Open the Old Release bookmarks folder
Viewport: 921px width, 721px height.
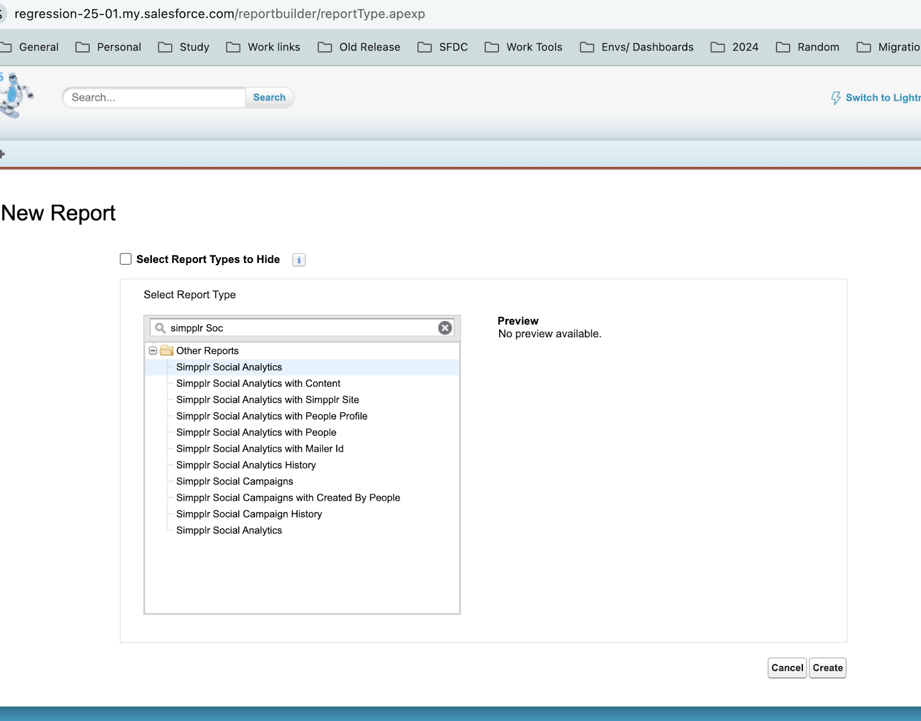[x=359, y=47]
